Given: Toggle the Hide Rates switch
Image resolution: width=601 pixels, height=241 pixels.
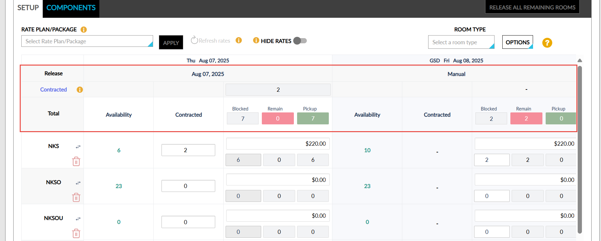Looking at the screenshot, I should pyautogui.click(x=300, y=41).
